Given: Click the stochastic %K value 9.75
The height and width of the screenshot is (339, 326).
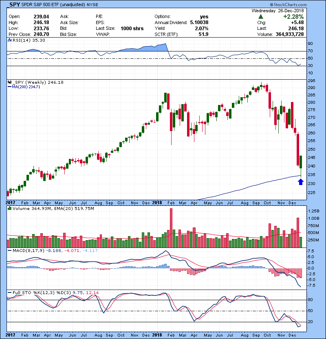Looking at the screenshot, I should pos(78,292).
